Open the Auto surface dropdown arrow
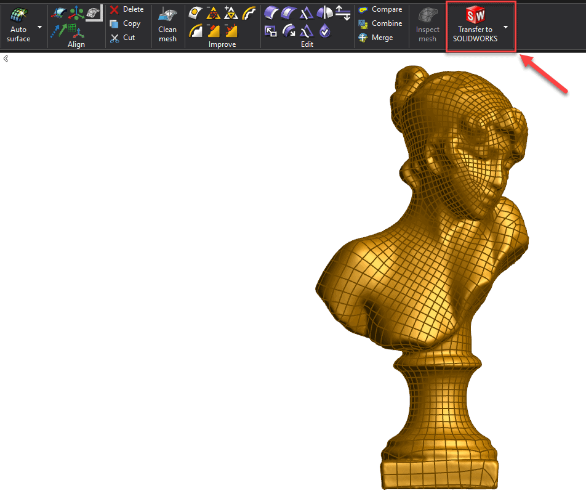Image resolution: width=586 pixels, height=496 pixels. (39, 27)
